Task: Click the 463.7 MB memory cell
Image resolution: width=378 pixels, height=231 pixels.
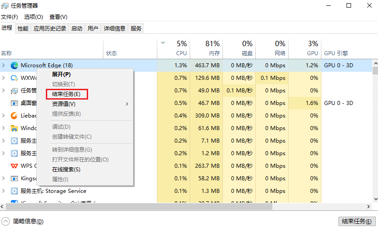Action: pos(206,65)
